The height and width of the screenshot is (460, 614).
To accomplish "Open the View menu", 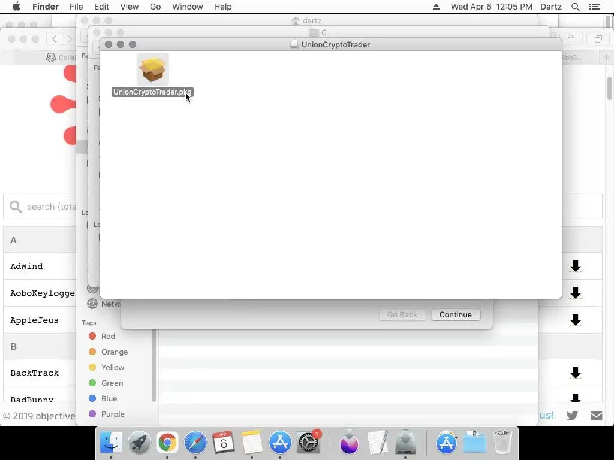I will click(130, 7).
